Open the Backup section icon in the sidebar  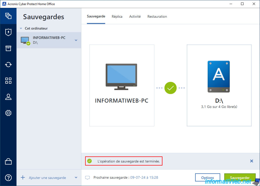[x=8, y=16]
